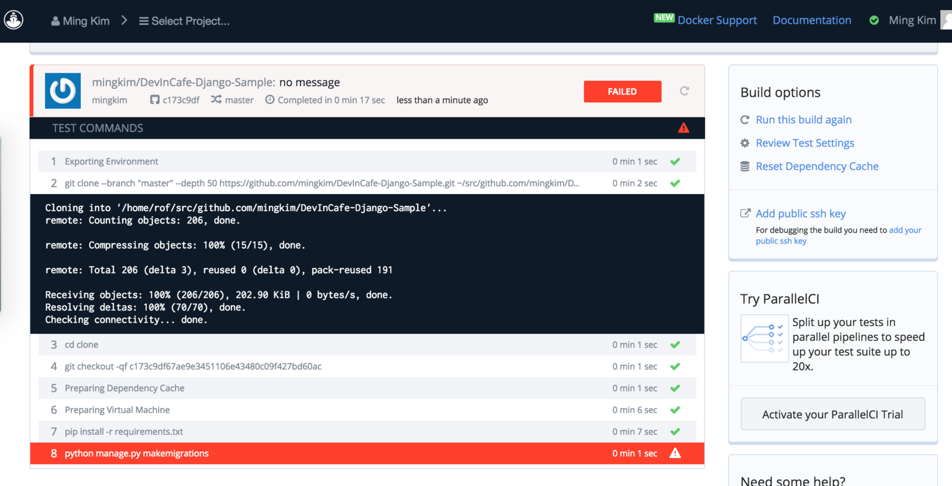Collapse step 2 git clone log
952x486 pixels.
[x=367, y=183]
